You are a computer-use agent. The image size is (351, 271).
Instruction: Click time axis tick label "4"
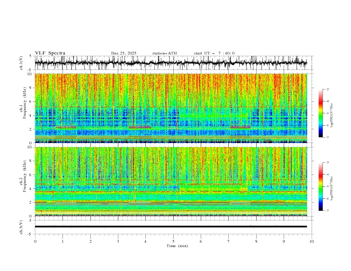pyautogui.click(x=146, y=241)
